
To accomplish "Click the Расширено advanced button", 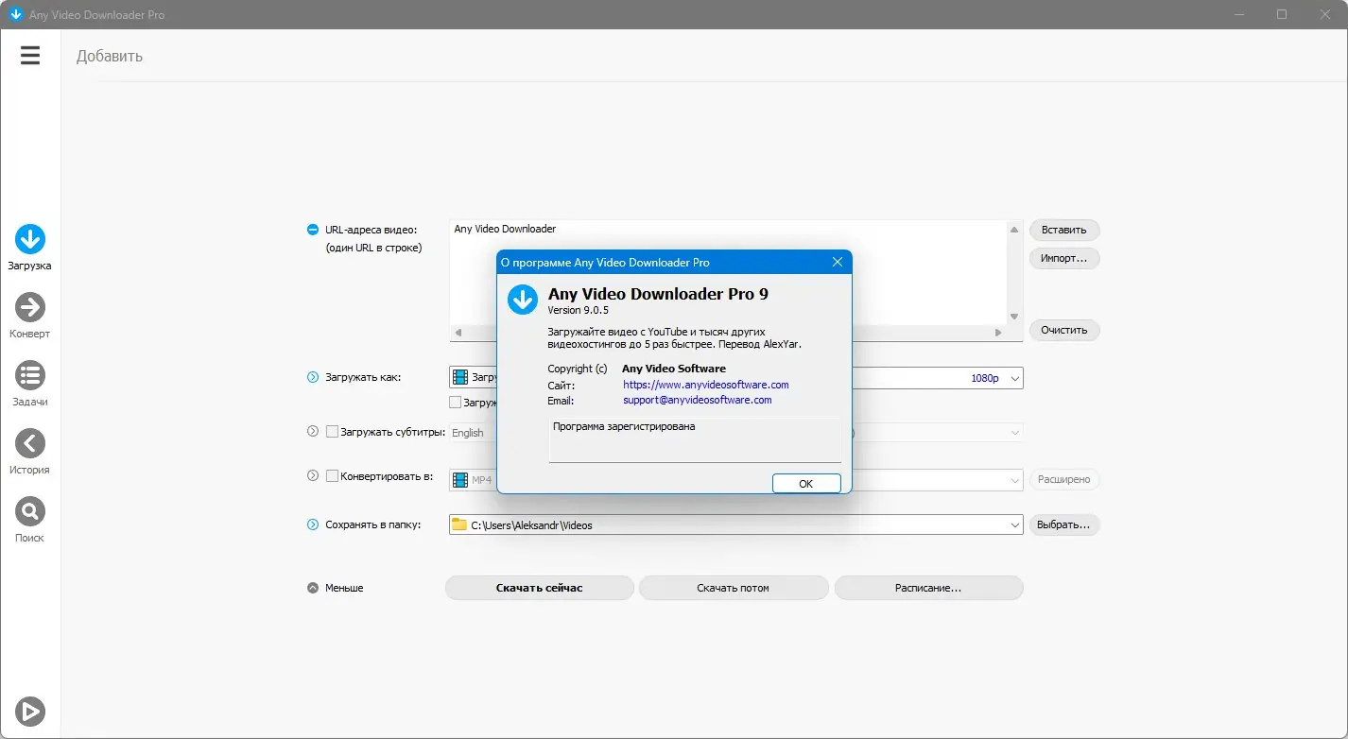I will tap(1064, 479).
